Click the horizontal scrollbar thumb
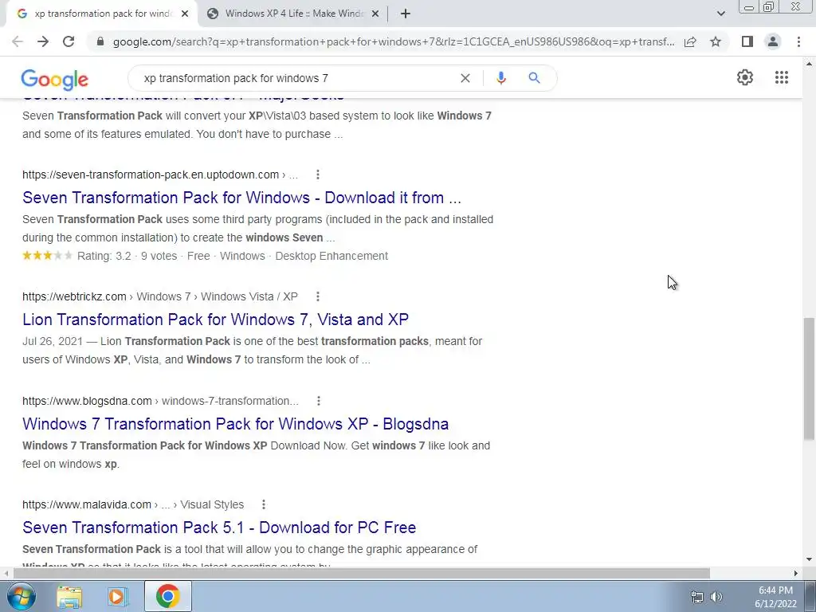This screenshot has width=816, height=612. coord(361,573)
